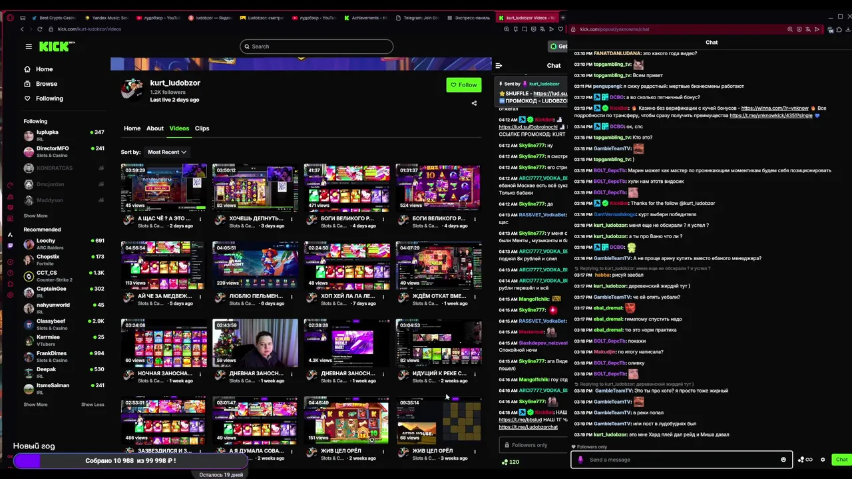Switch to the About tab

(x=155, y=128)
